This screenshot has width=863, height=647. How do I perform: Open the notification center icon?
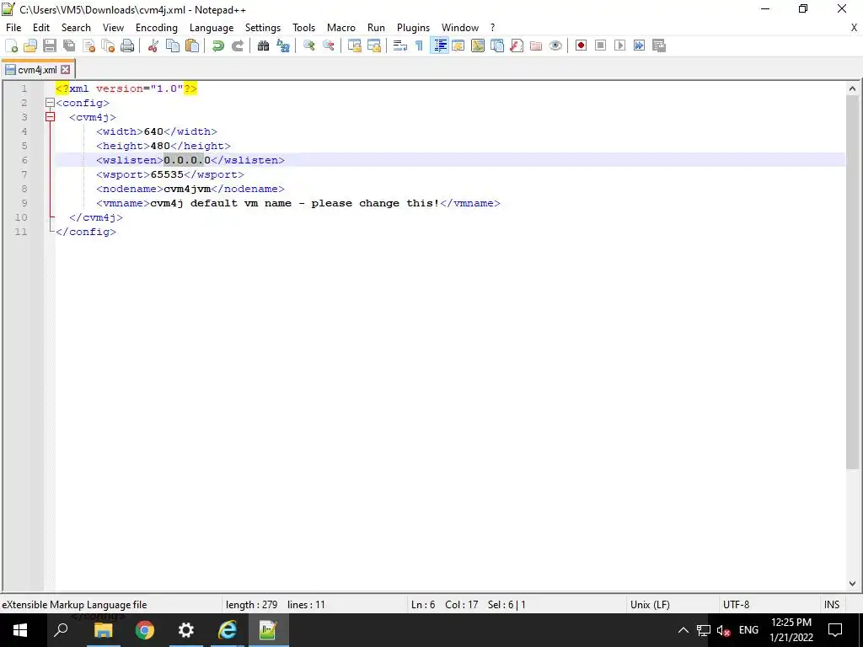pos(835,630)
